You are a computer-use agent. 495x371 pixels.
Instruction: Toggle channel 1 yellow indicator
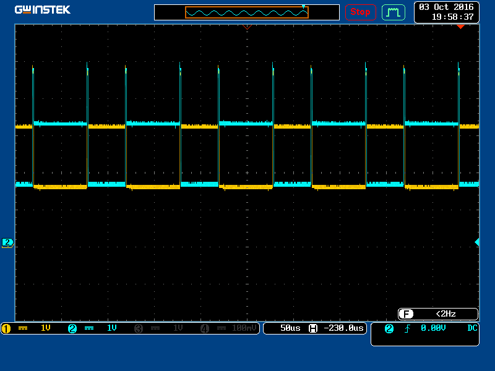point(6,328)
